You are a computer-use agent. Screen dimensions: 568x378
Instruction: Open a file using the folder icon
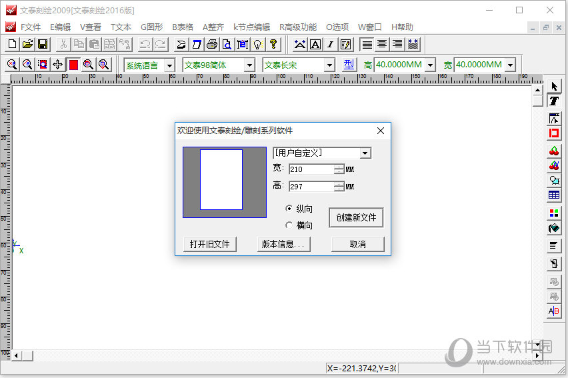[x=27, y=44]
